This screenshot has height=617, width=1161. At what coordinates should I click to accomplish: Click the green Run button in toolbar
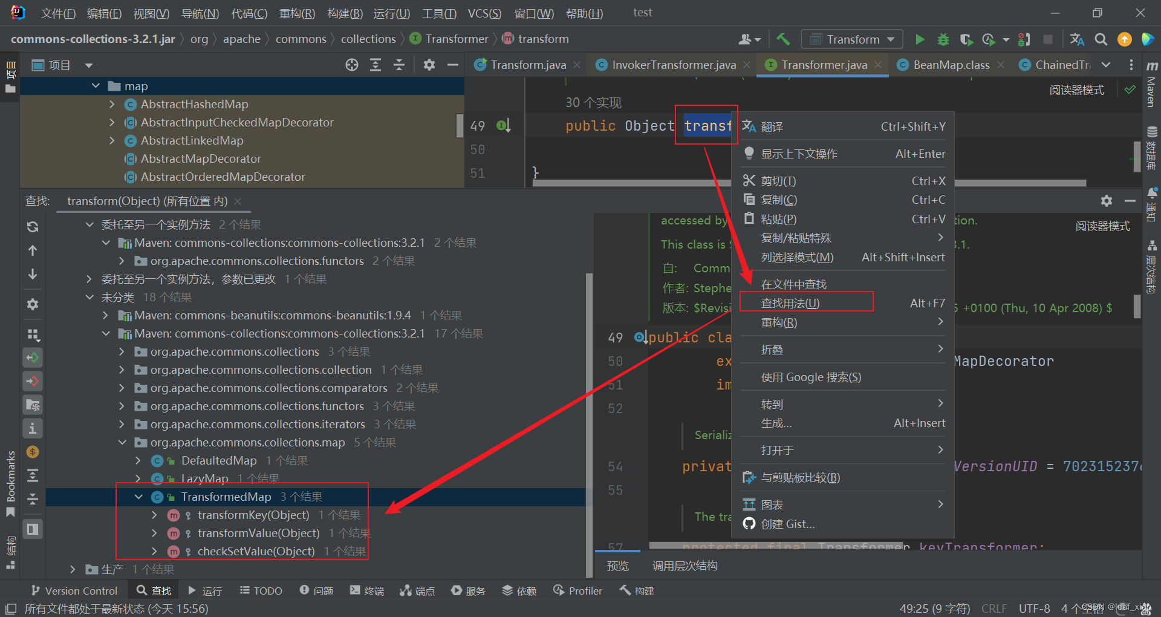pyautogui.click(x=920, y=39)
